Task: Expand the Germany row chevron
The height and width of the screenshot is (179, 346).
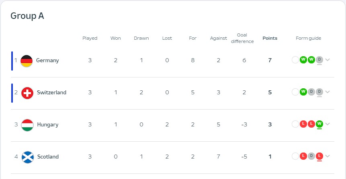Action: [328, 60]
